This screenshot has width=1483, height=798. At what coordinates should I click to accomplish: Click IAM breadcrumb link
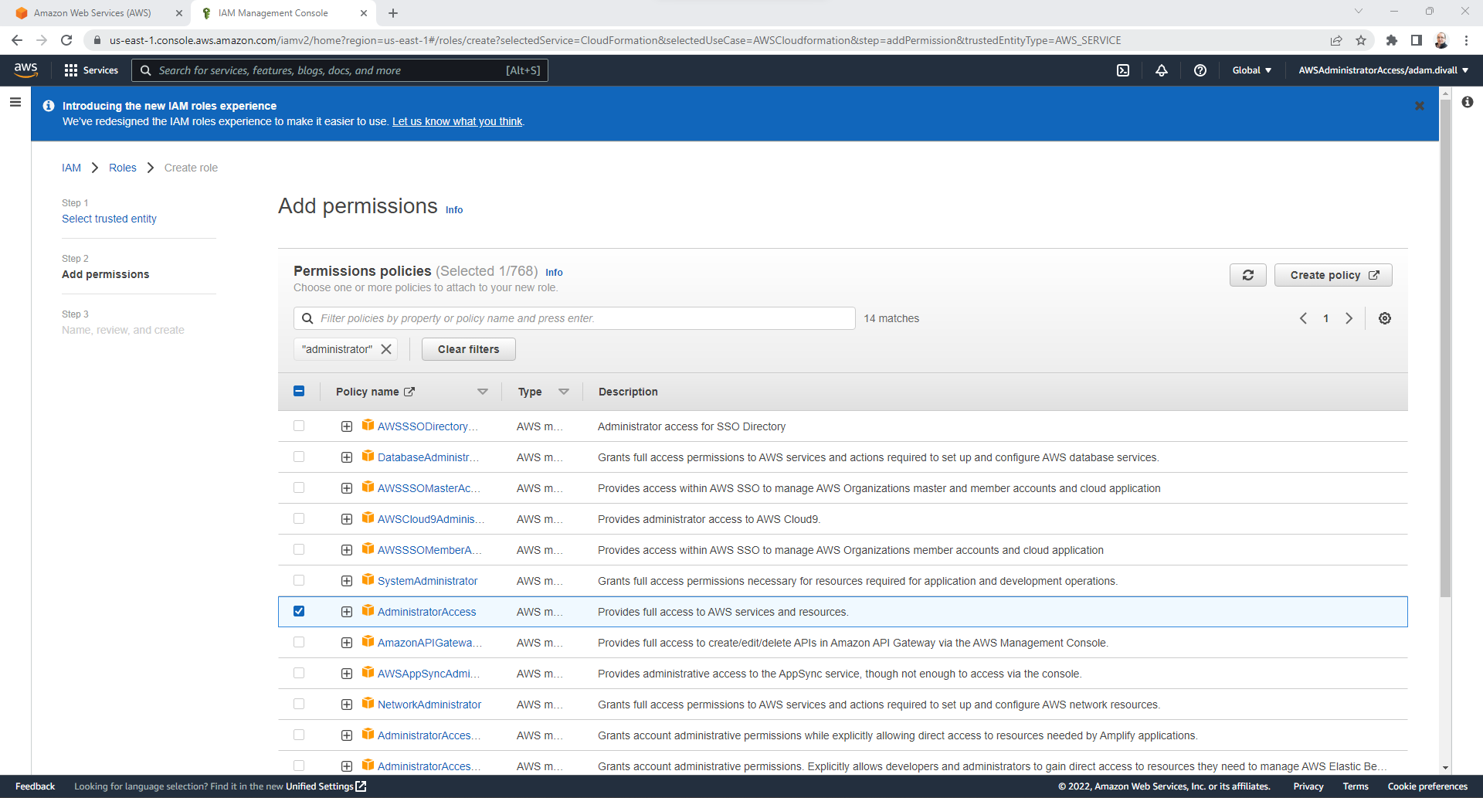click(71, 168)
